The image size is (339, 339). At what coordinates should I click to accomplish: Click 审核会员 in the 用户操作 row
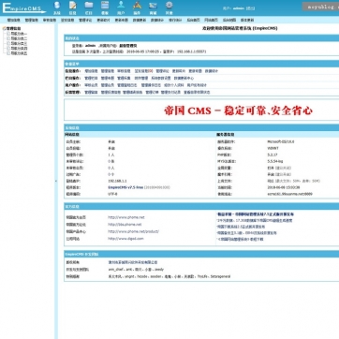pos(91,85)
